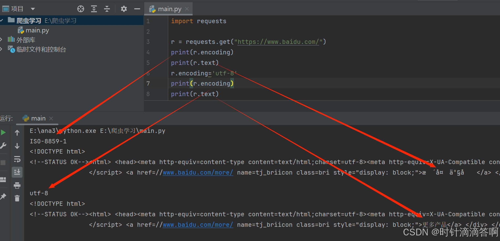The image size is (500, 241).
Task: Click the ISO-8859-1 console output line
Action: (48, 141)
